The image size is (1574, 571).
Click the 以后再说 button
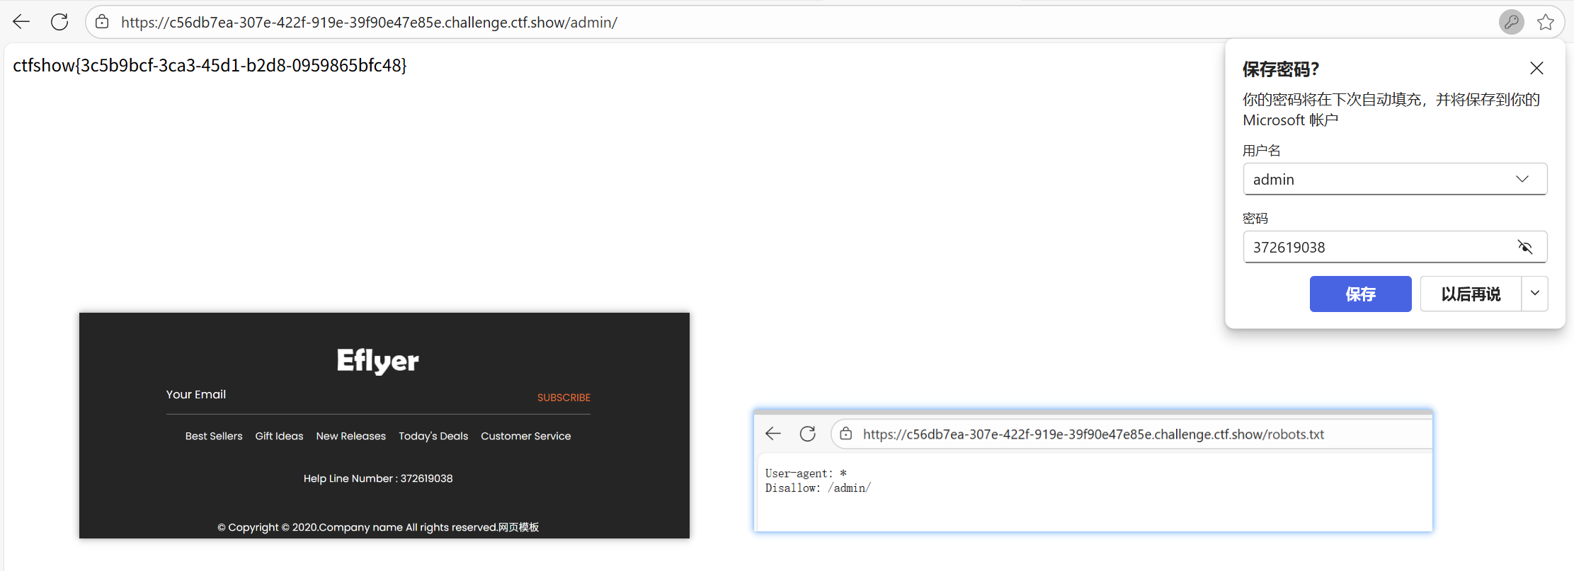click(1471, 294)
